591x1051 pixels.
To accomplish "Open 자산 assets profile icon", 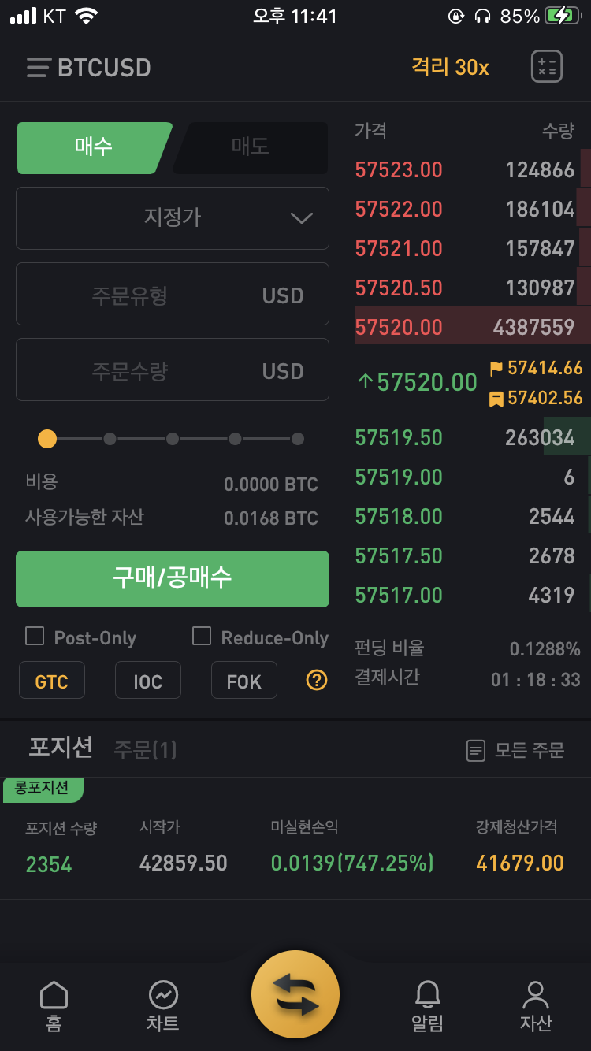I will coord(536,996).
